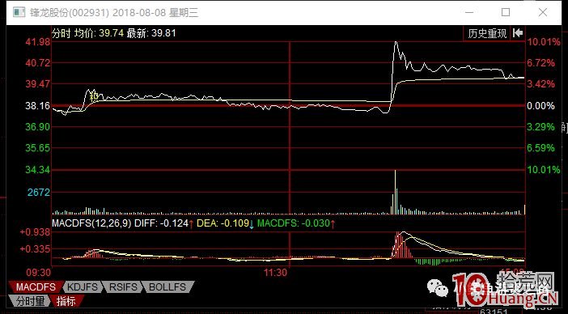Click the window icon in title bar

click(x=19, y=12)
